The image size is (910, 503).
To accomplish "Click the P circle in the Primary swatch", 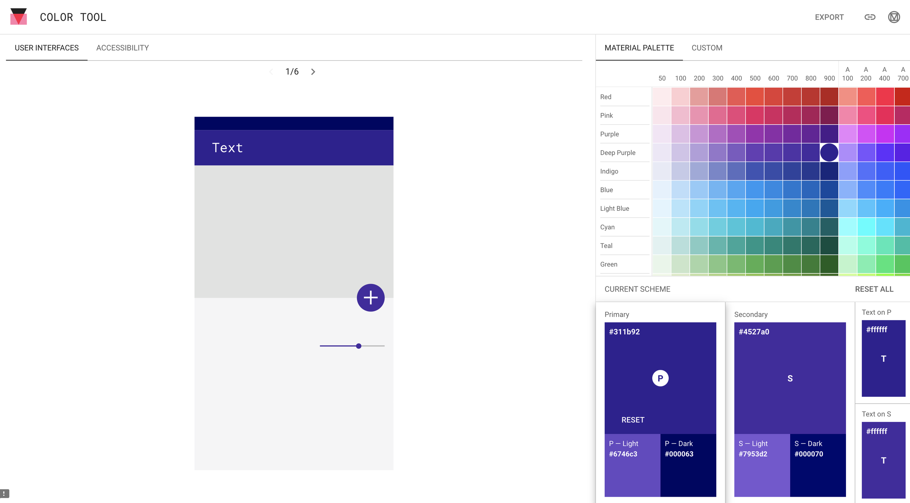I will [660, 378].
